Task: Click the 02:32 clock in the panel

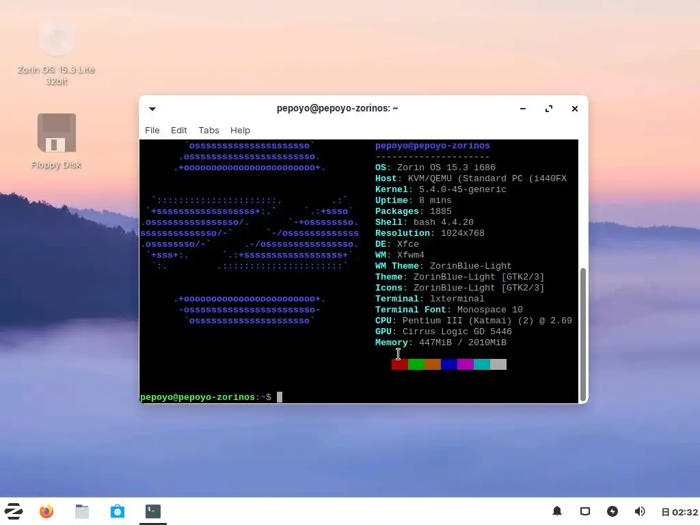Action: (680, 512)
